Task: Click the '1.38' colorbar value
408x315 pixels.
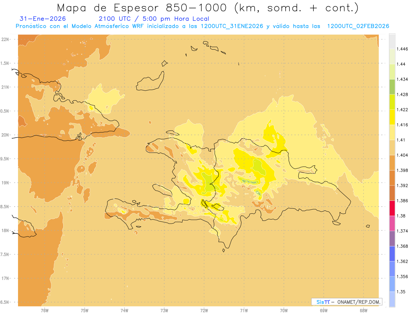Action: coord(401,216)
